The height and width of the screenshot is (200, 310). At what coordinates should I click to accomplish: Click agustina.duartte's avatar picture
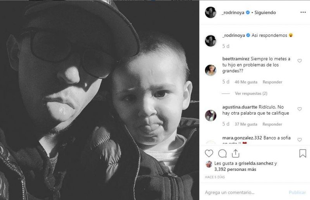[210, 115]
